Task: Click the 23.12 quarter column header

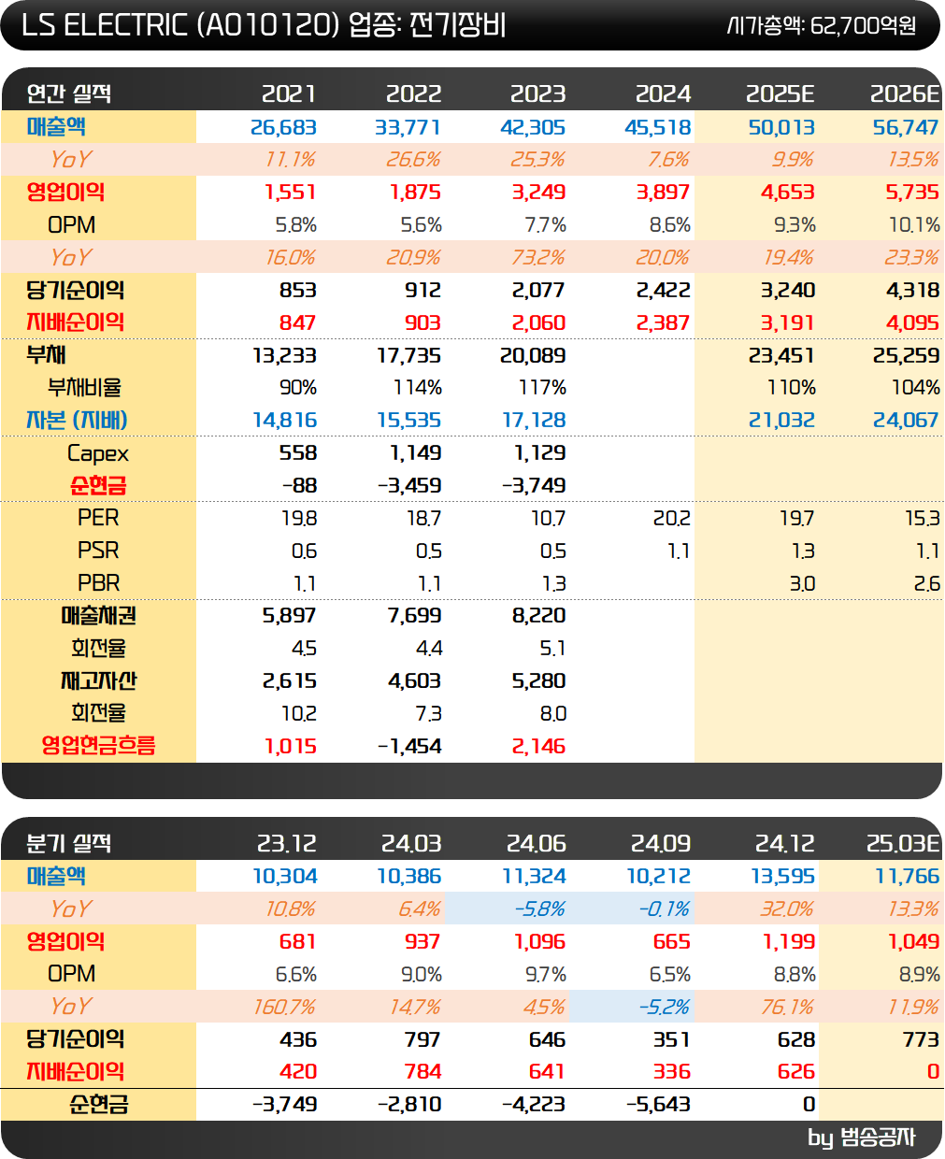Action: coord(287,843)
